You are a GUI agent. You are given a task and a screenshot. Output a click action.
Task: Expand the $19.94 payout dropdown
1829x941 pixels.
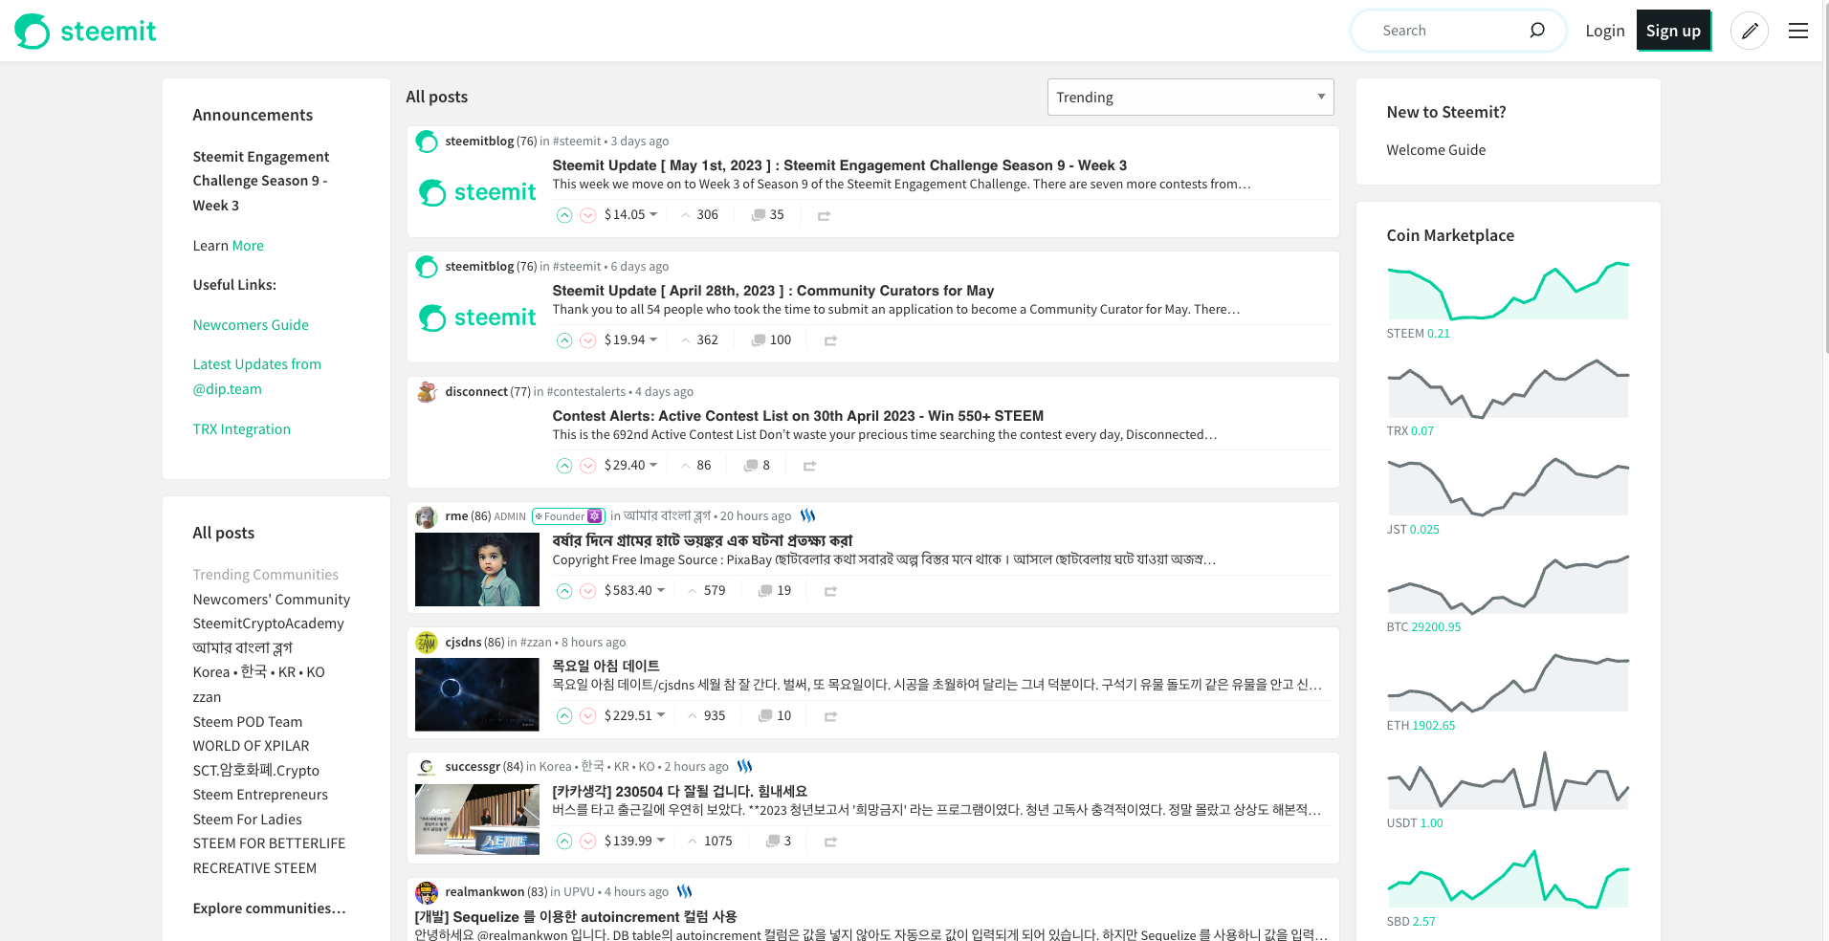(630, 340)
